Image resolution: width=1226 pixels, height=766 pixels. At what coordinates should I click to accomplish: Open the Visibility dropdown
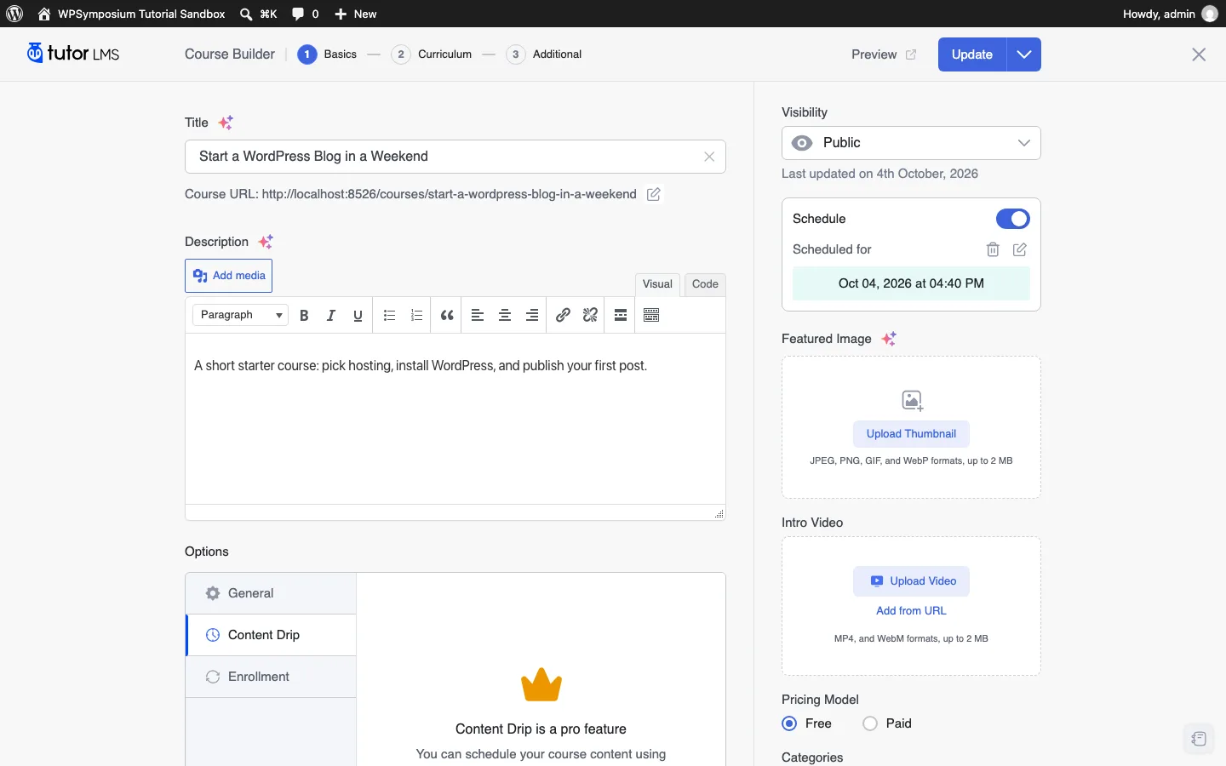point(911,143)
